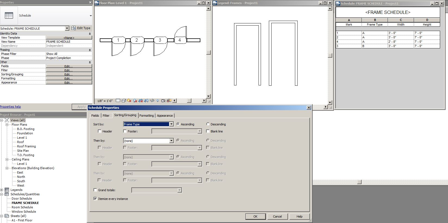
Task: Select A1 - First Floor sheet in browser
Action: pos(22,220)
